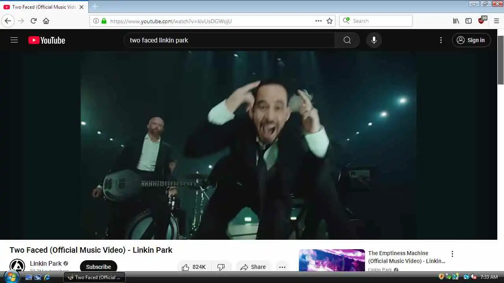Open the YouTube guide menu
The image size is (504, 283).
pyautogui.click(x=14, y=40)
